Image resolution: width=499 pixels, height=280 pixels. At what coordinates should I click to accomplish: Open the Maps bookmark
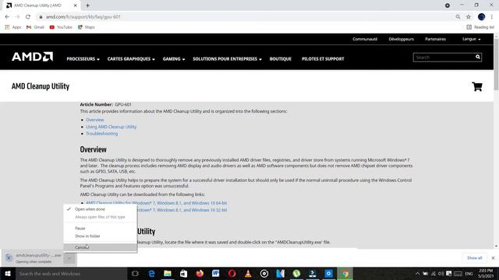(x=87, y=27)
